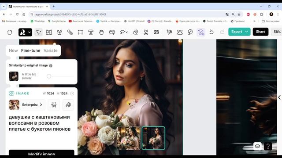The height and width of the screenshot is (158, 282).
Task: Click the Modify image button
Action: [41, 153]
